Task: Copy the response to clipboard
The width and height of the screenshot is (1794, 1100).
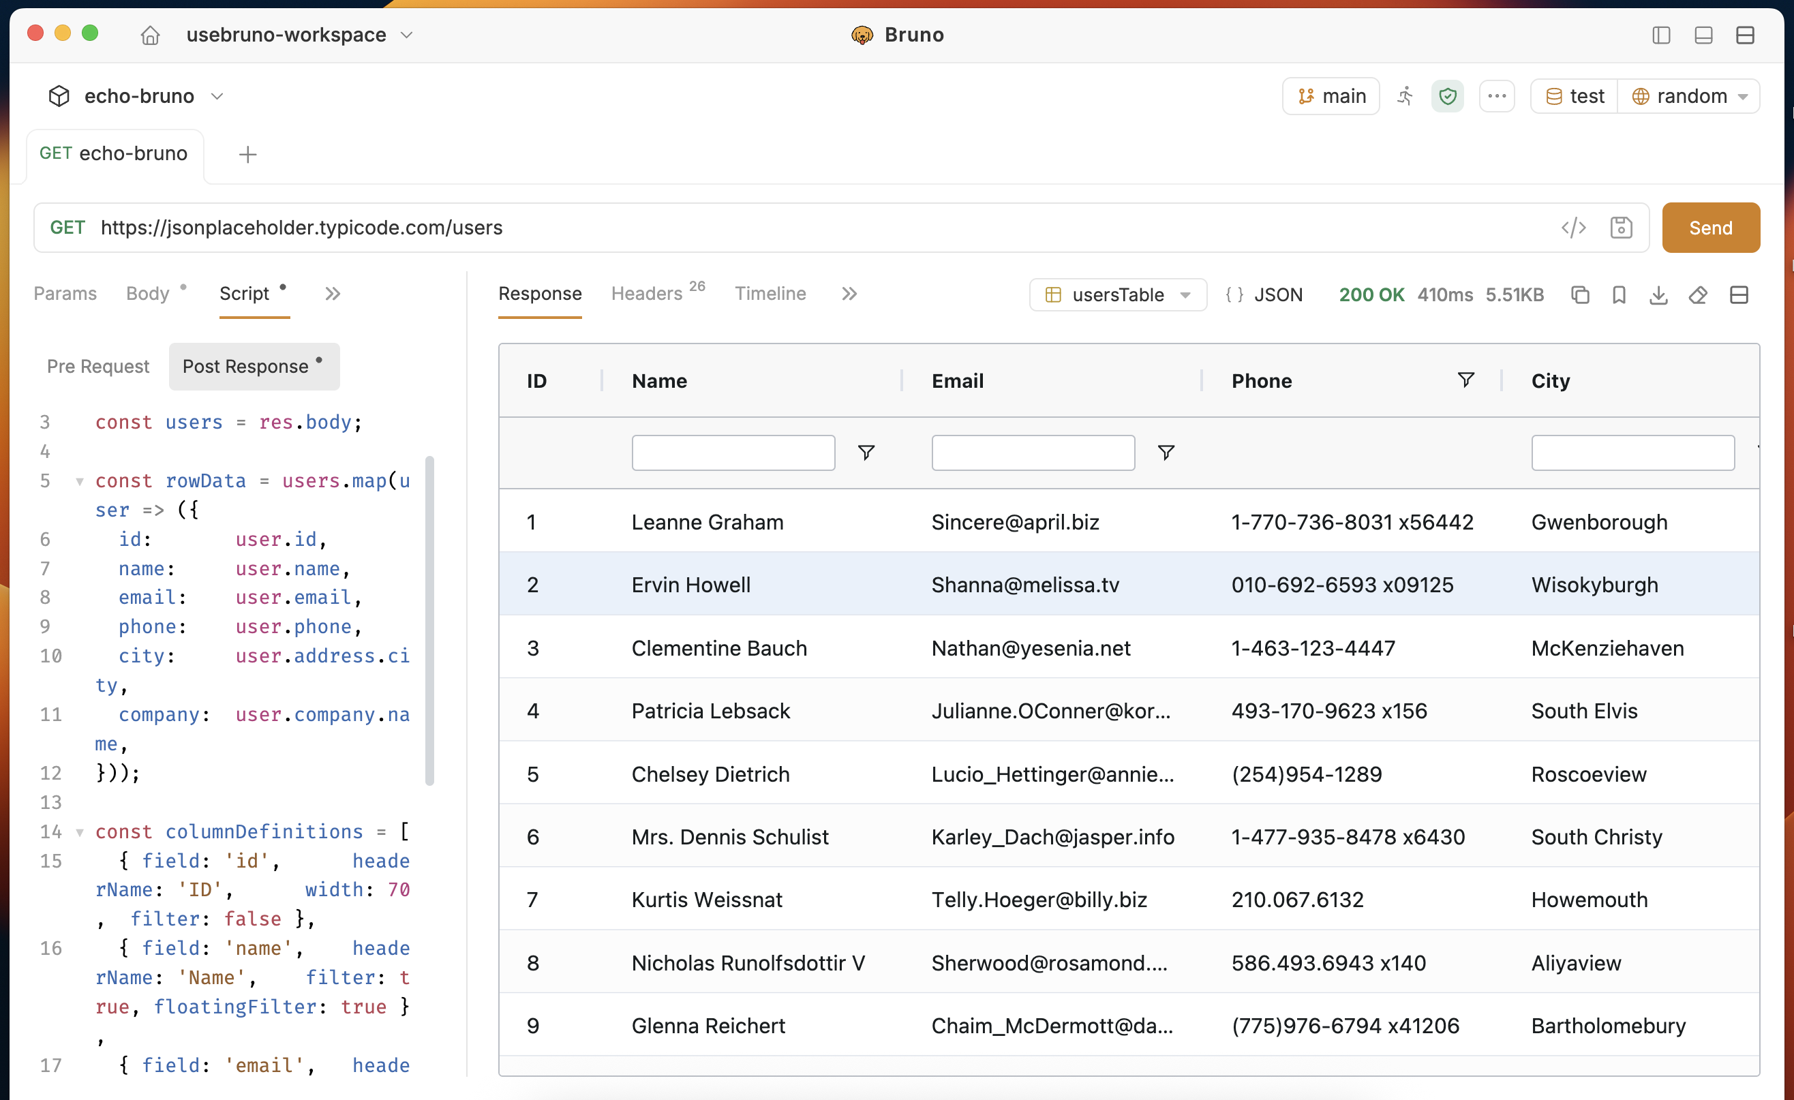Action: pos(1580,295)
